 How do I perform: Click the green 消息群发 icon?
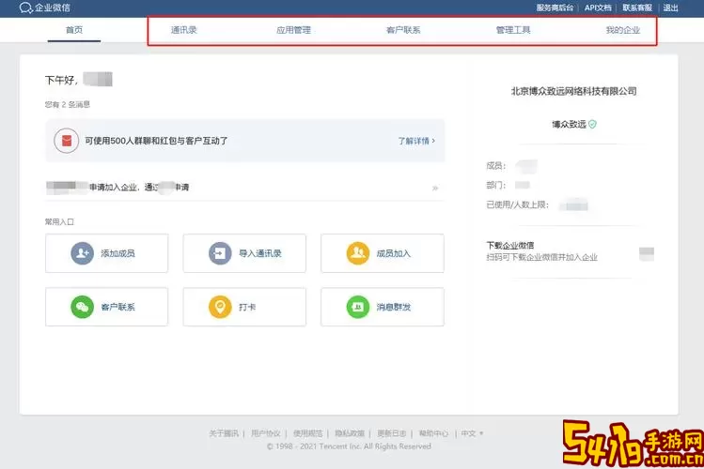tap(358, 307)
